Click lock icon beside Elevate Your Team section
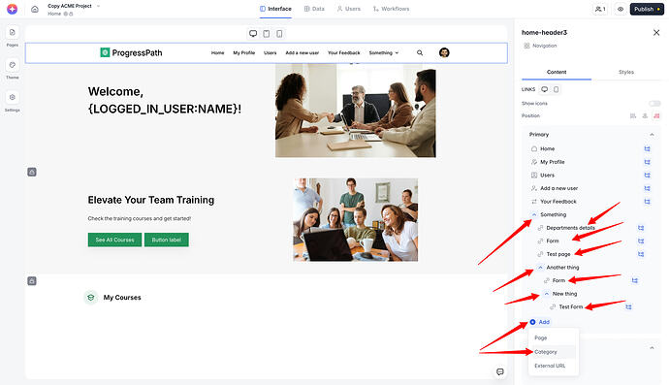 [x=32, y=172]
